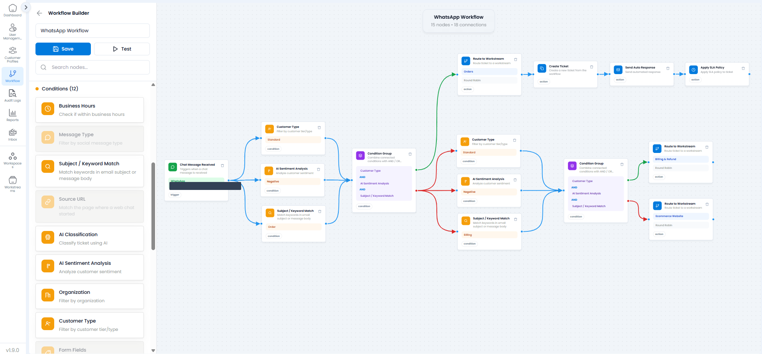Click the '15 nodes • 18 connections' summary
The height and width of the screenshot is (354, 762).
click(x=459, y=25)
